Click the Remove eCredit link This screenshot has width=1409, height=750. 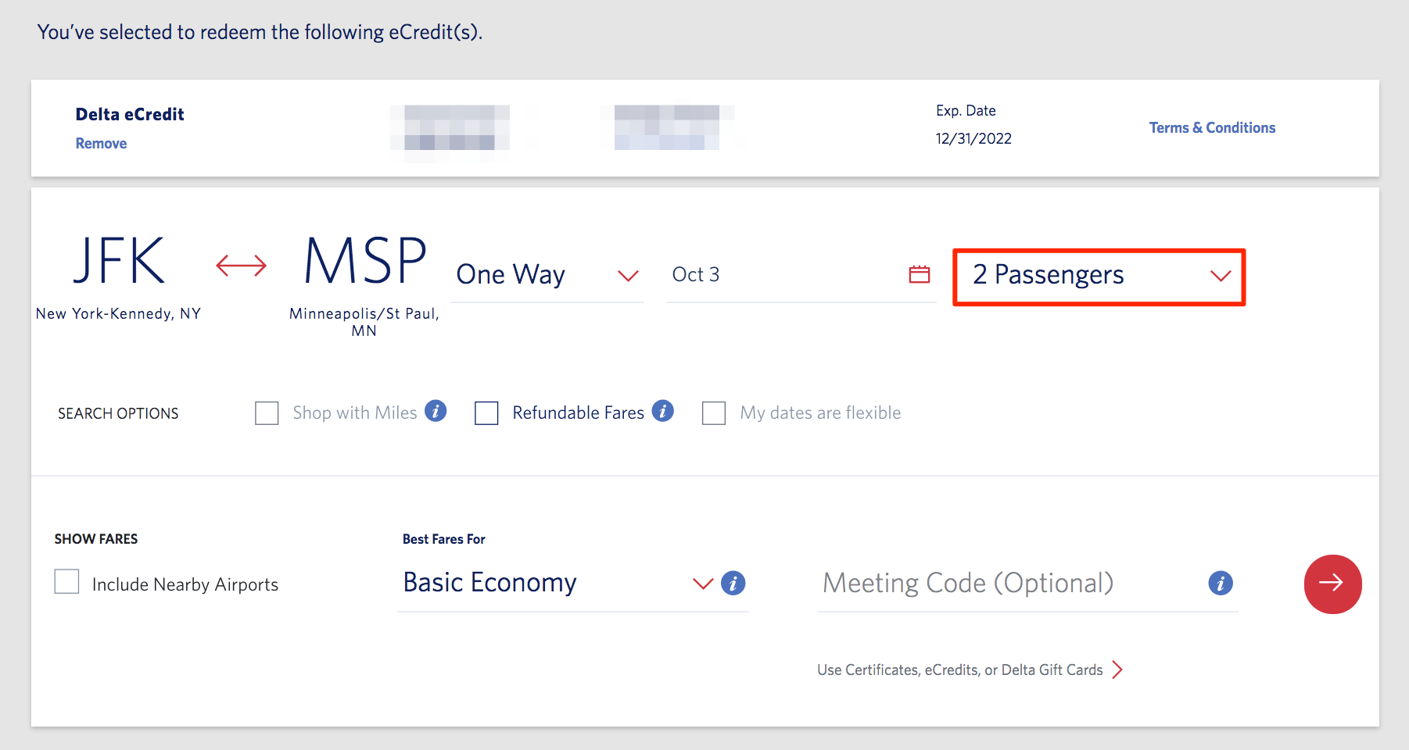click(x=100, y=143)
